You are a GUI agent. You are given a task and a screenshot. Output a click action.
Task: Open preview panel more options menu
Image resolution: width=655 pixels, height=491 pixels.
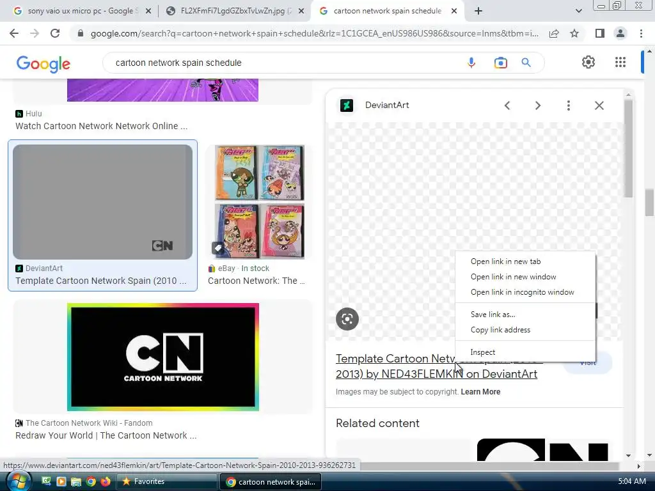568,105
